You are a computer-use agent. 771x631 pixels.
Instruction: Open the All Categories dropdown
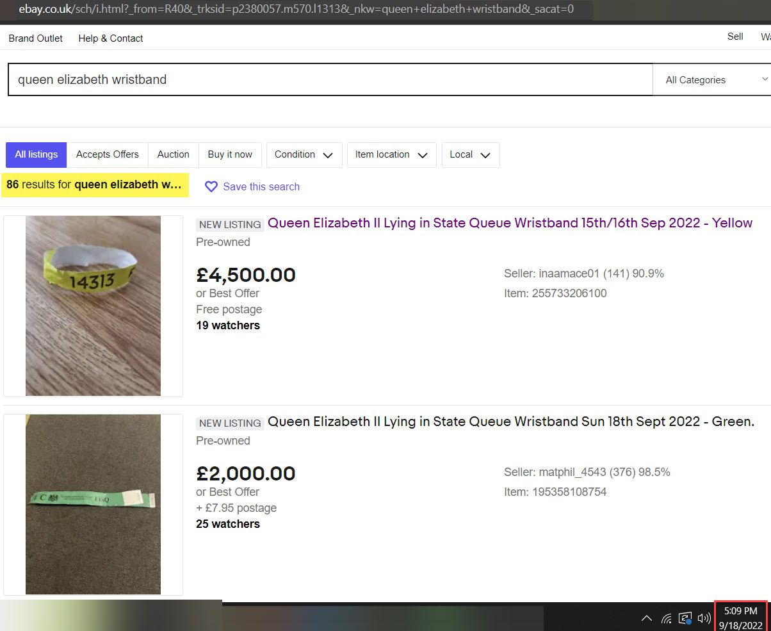click(x=711, y=80)
